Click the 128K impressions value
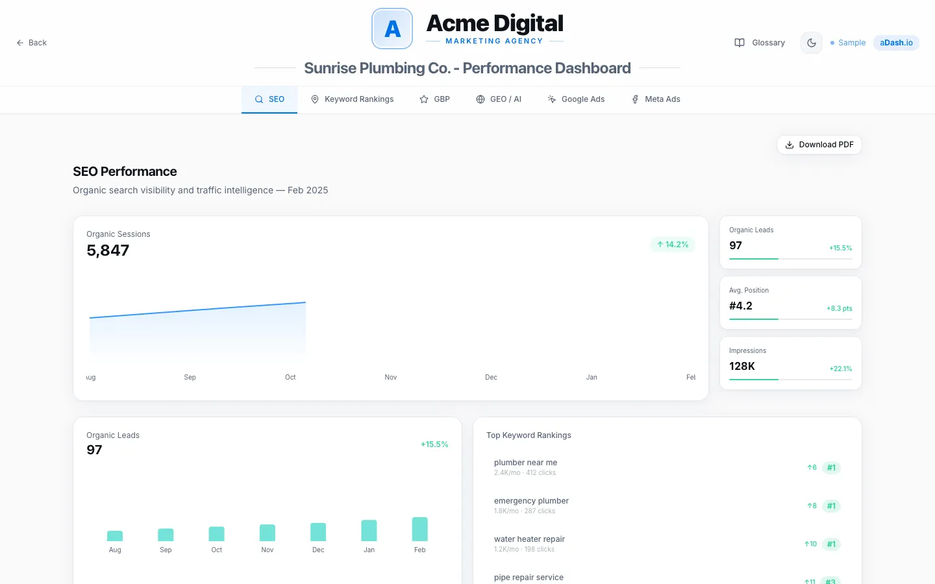935x584 pixels. (742, 366)
